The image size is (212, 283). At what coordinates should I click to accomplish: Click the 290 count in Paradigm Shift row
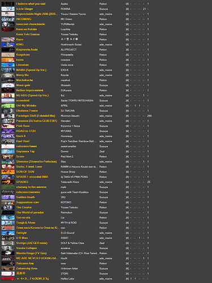[149, 116]
